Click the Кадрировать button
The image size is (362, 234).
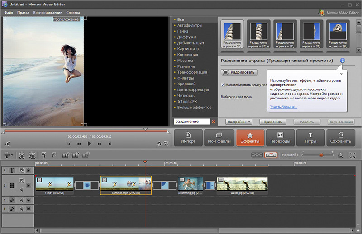[x=239, y=72]
